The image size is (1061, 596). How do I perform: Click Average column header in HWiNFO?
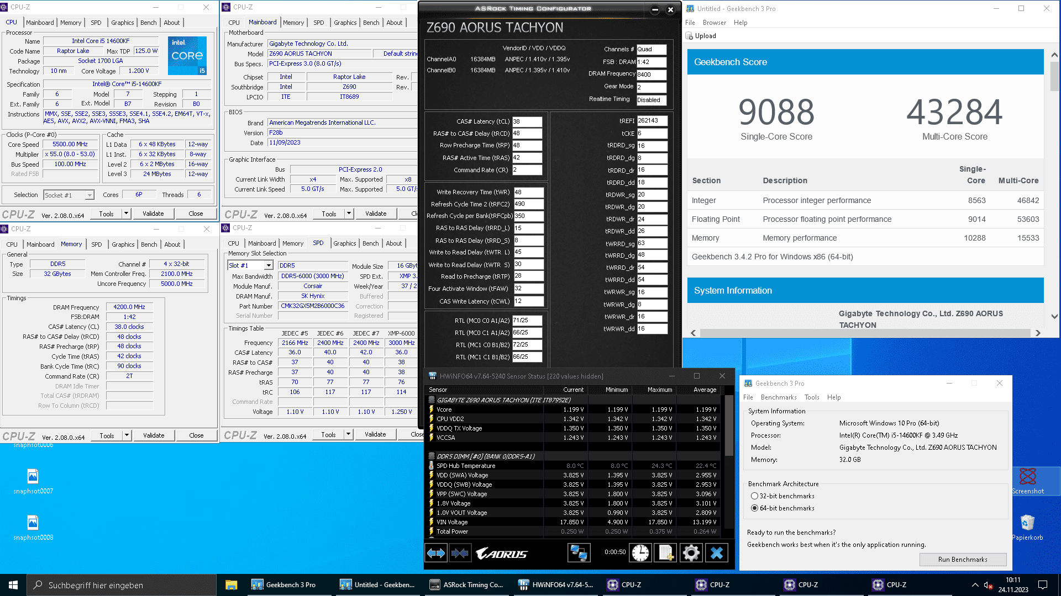pyautogui.click(x=705, y=390)
